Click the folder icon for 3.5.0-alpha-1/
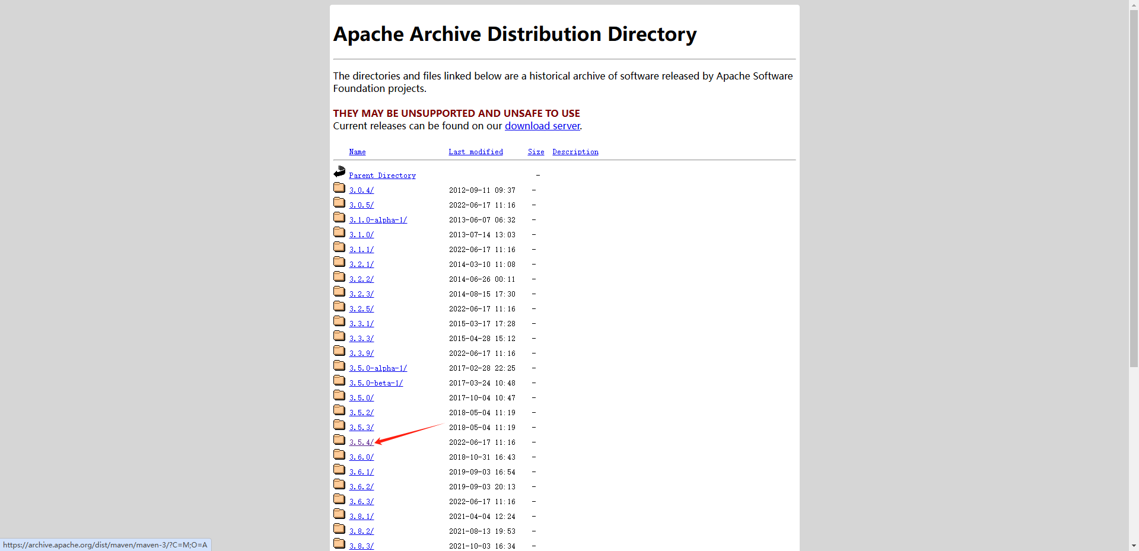The image size is (1139, 551). coord(339,365)
